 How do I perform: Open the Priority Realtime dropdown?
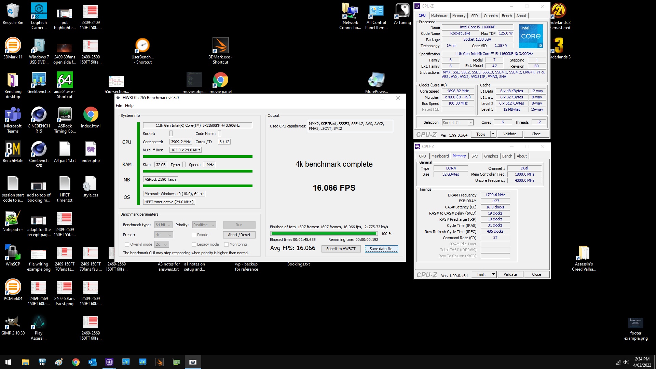(x=204, y=225)
